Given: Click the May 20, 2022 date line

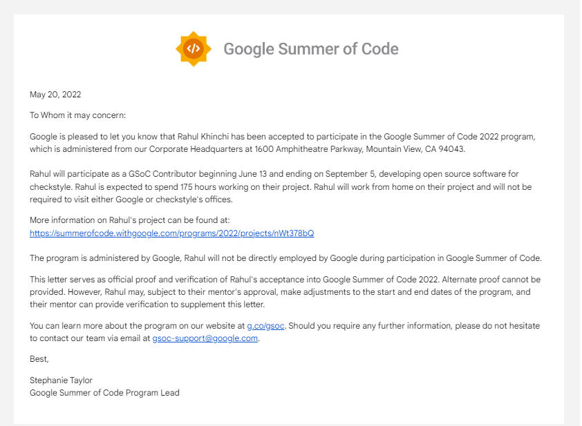Looking at the screenshot, I should pos(55,95).
